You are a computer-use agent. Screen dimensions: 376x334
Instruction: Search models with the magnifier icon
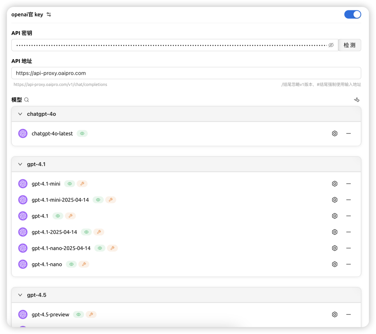click(x=26, y=100)
